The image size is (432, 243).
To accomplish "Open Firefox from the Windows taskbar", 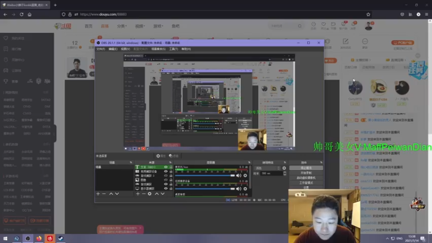I will click(39, 238).
